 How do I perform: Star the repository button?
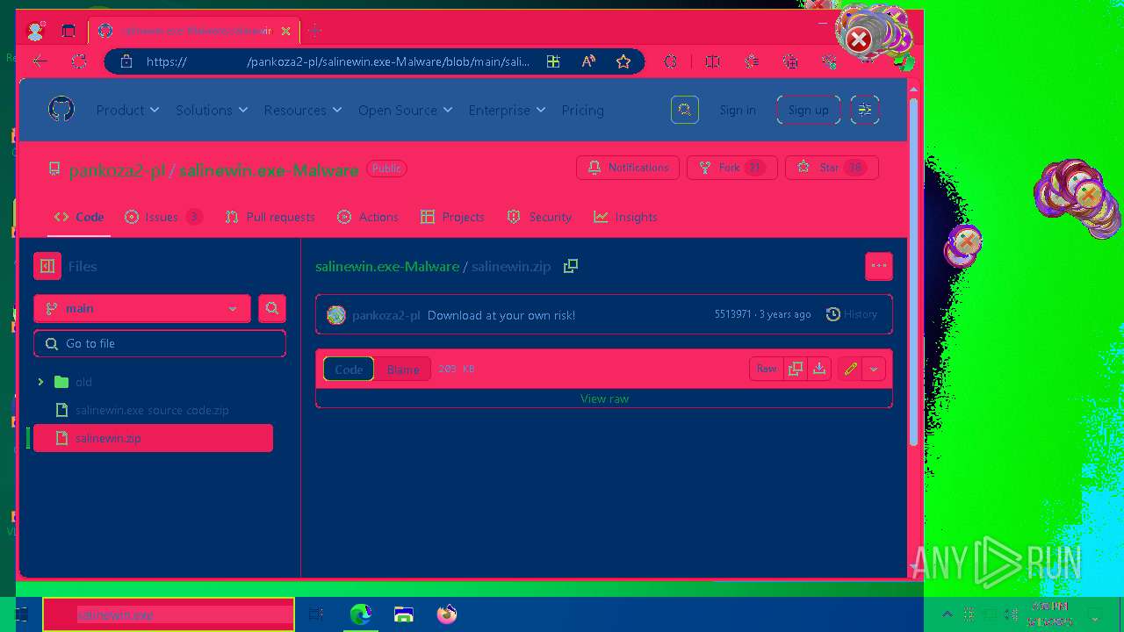click(832, 168)
